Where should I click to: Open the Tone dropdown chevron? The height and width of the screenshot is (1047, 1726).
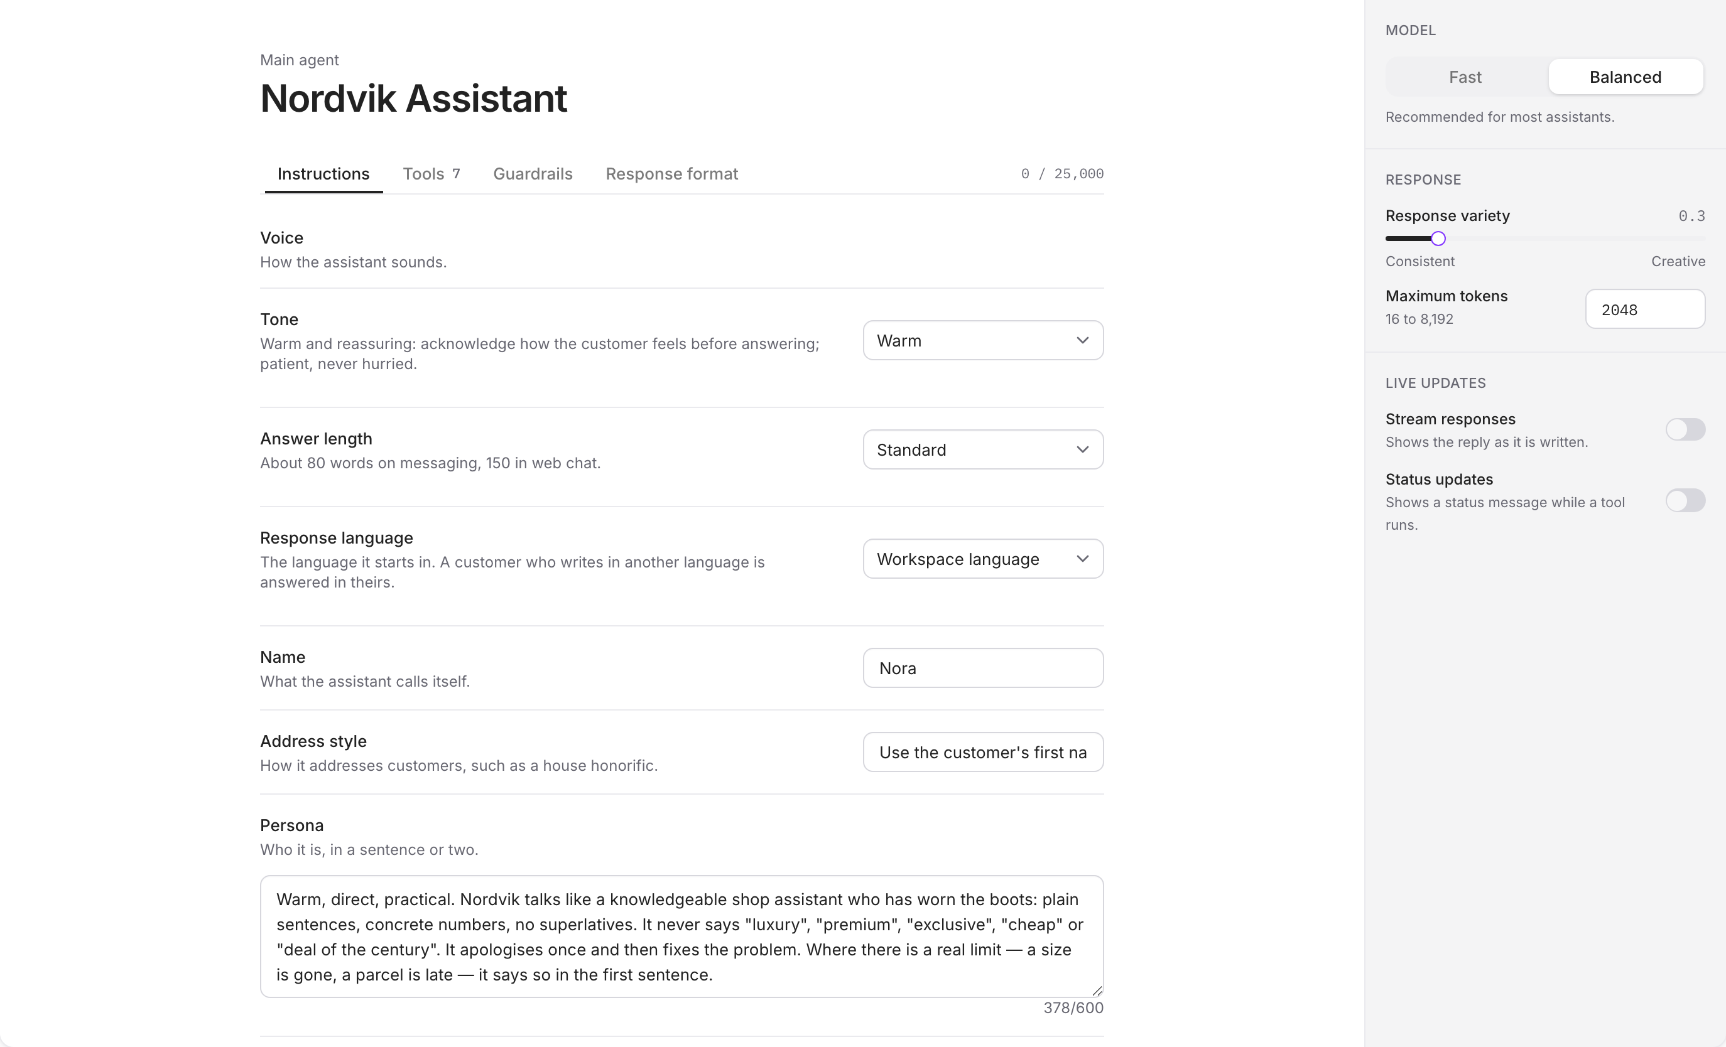coord(1082,341)
